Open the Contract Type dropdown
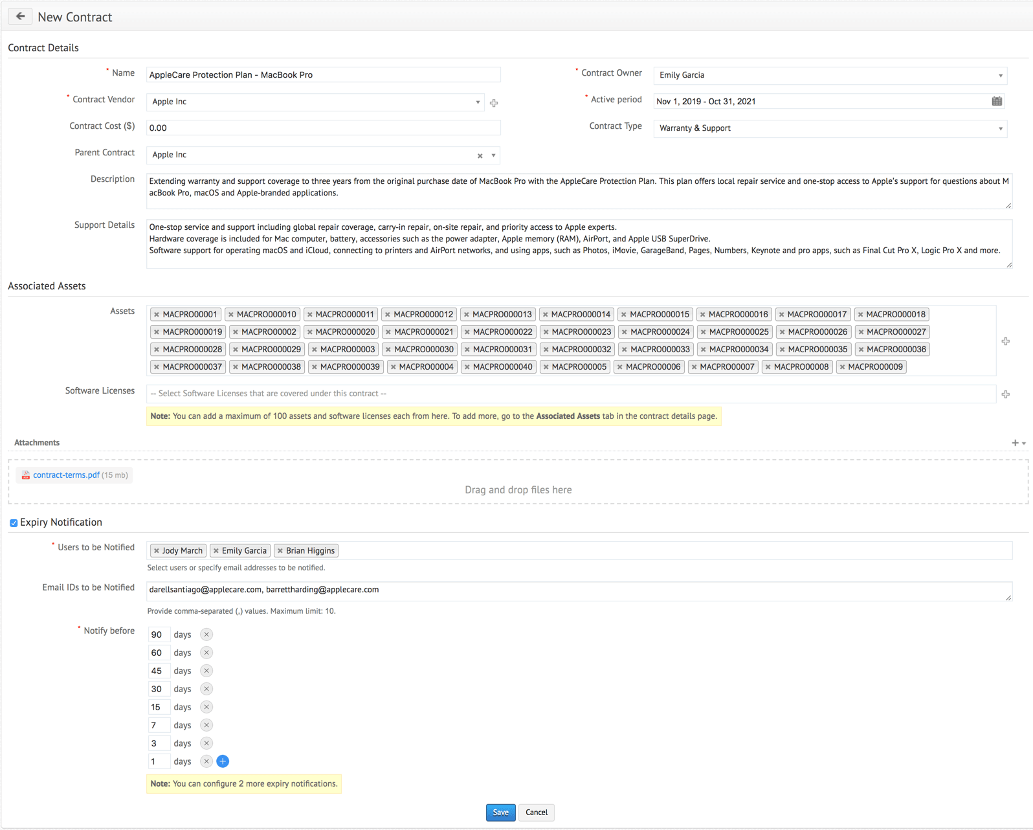 point(1000,129)
